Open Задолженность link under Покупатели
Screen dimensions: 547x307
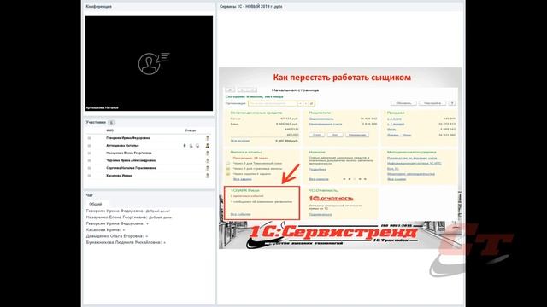coord(321,119)
